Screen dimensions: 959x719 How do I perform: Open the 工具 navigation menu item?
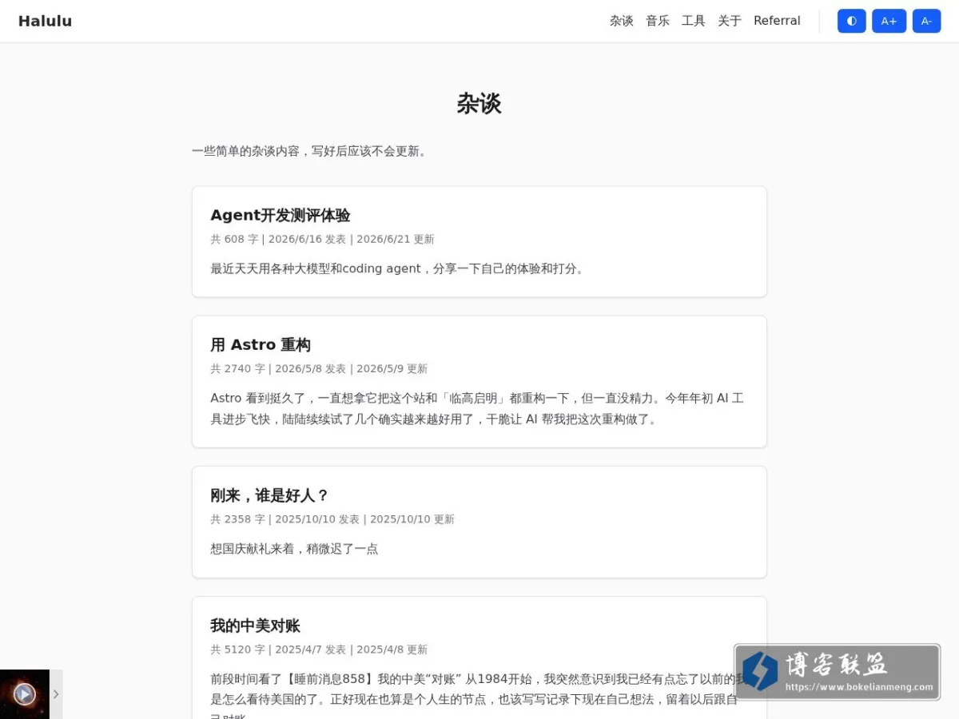tap(694, 21)
